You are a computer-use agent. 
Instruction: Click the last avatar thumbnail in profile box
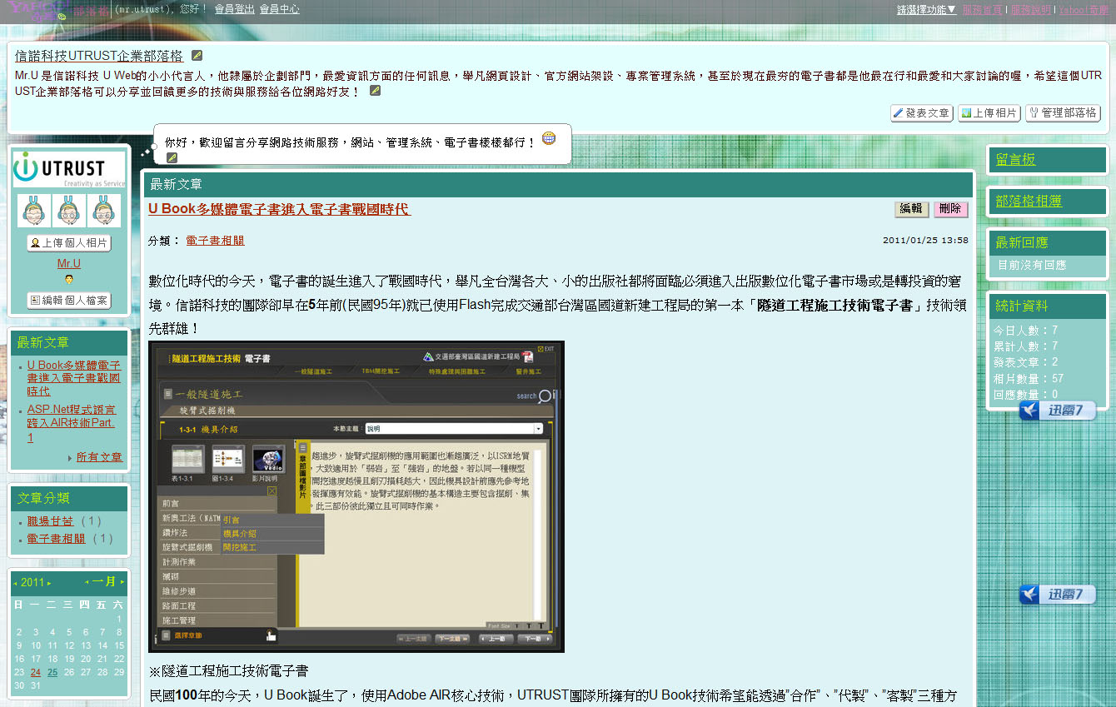pyautogui.click(x=104, y=212)
